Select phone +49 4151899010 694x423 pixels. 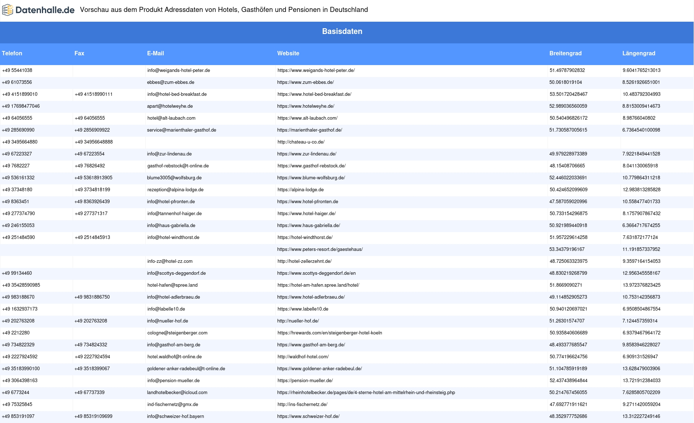pyautogui.click(x=20, y=94)
